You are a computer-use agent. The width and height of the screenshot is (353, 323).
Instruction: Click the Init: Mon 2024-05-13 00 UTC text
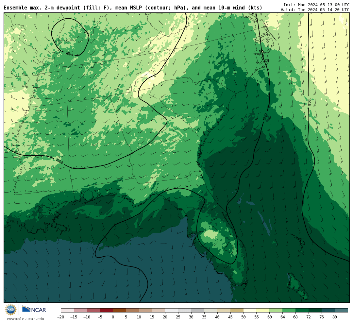316,5
